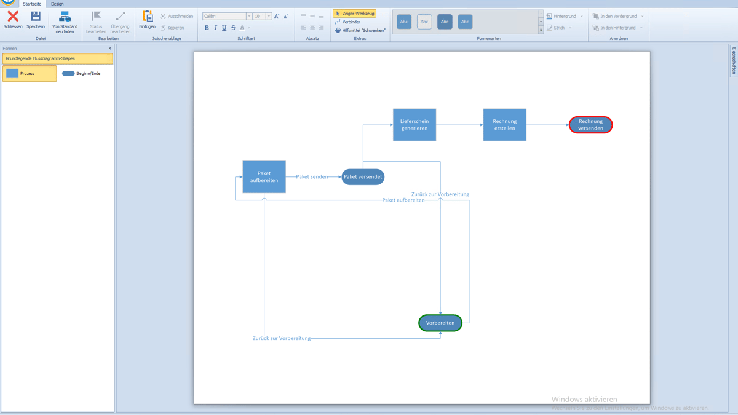The width and height of the screenshot is (738, 415).
Task: Click the Schliessen red X icon
Action: [13, 17]
